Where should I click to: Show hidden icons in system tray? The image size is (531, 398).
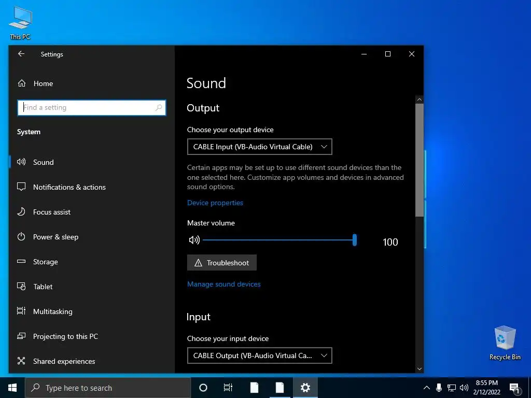pyautogui.click(x=427, y=388)
